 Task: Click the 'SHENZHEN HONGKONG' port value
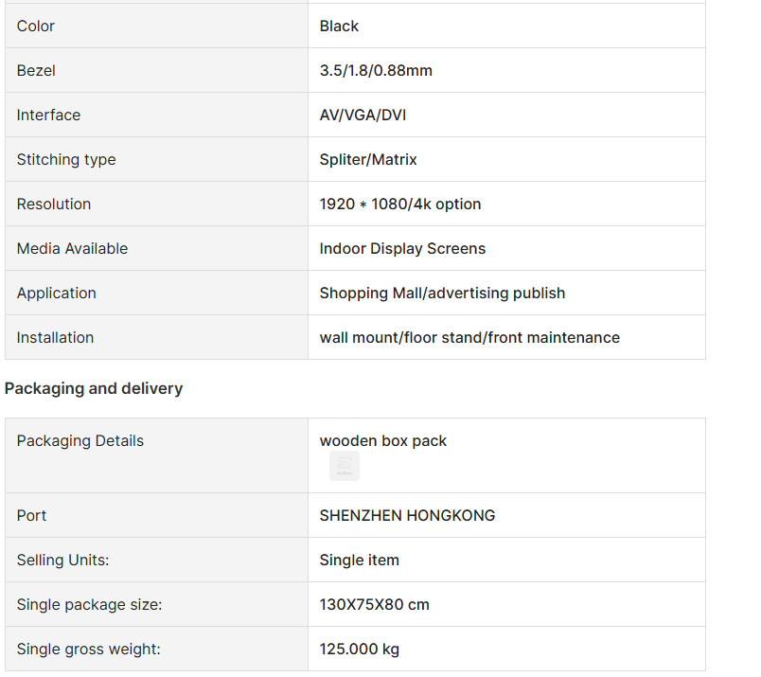(x=407, y=515)
